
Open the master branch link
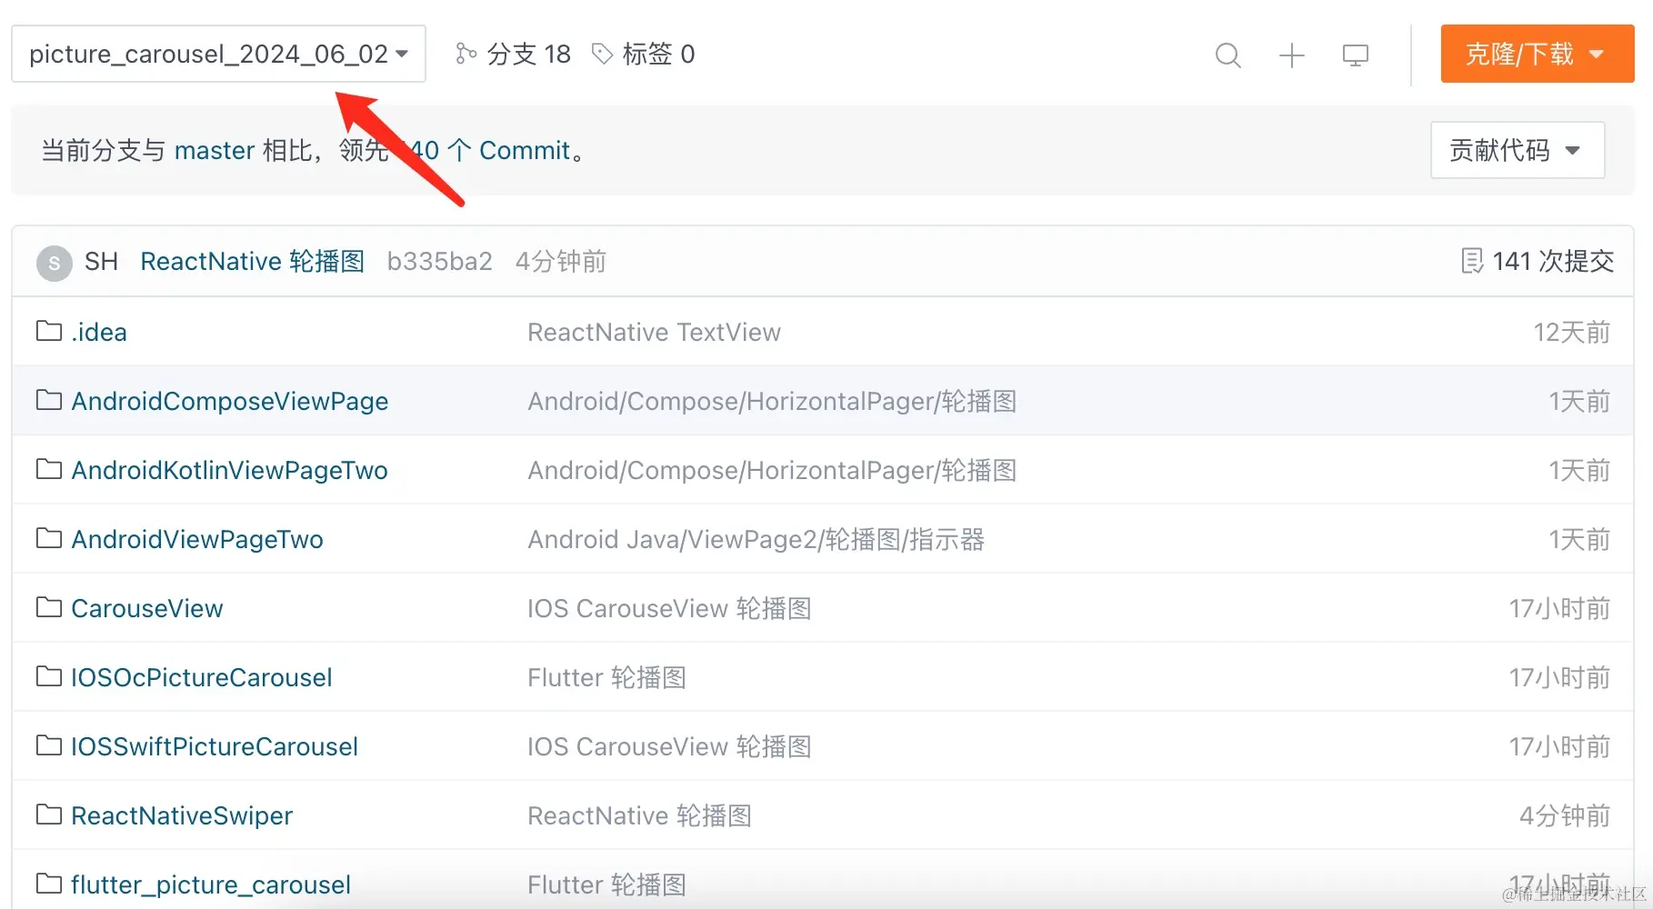point(215,150)
